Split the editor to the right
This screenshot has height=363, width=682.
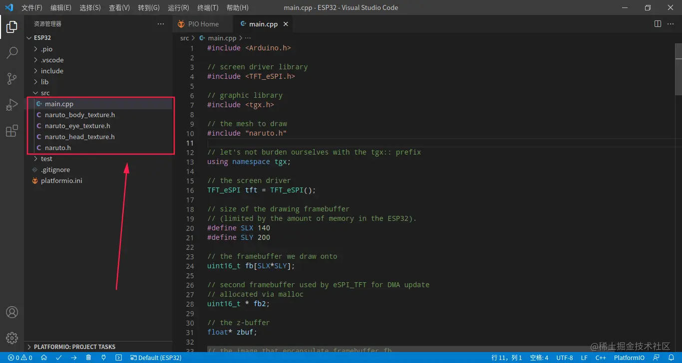[x=658, y=24]
